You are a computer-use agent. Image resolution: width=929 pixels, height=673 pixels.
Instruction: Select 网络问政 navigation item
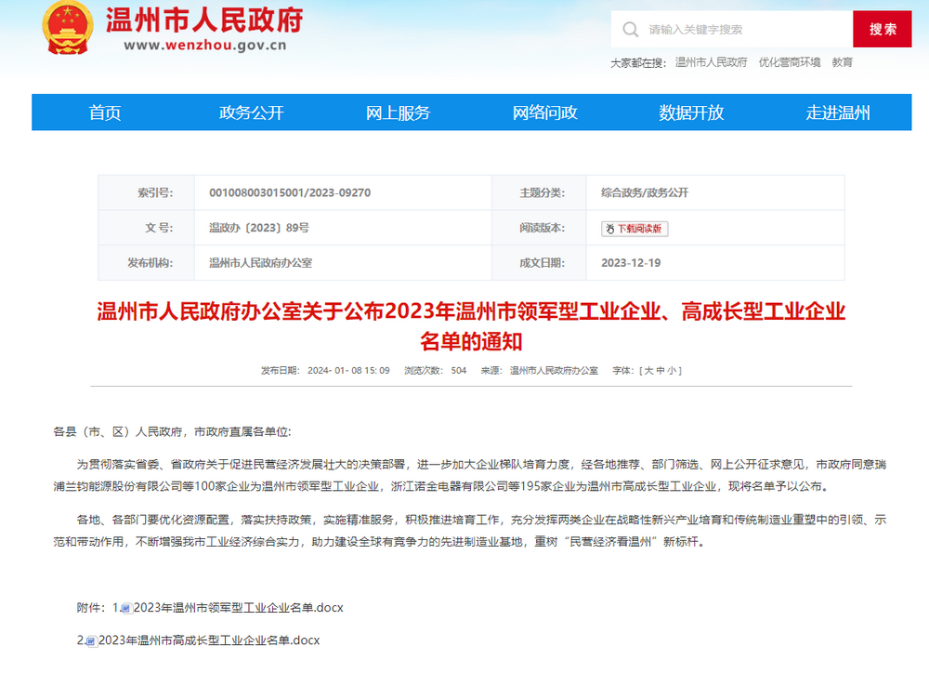click(x=545, y=112)
